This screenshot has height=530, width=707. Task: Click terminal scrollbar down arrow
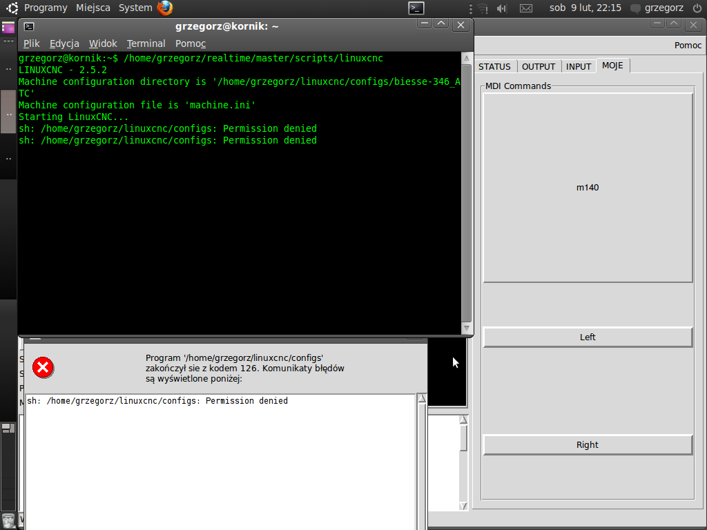pos(467,328)
